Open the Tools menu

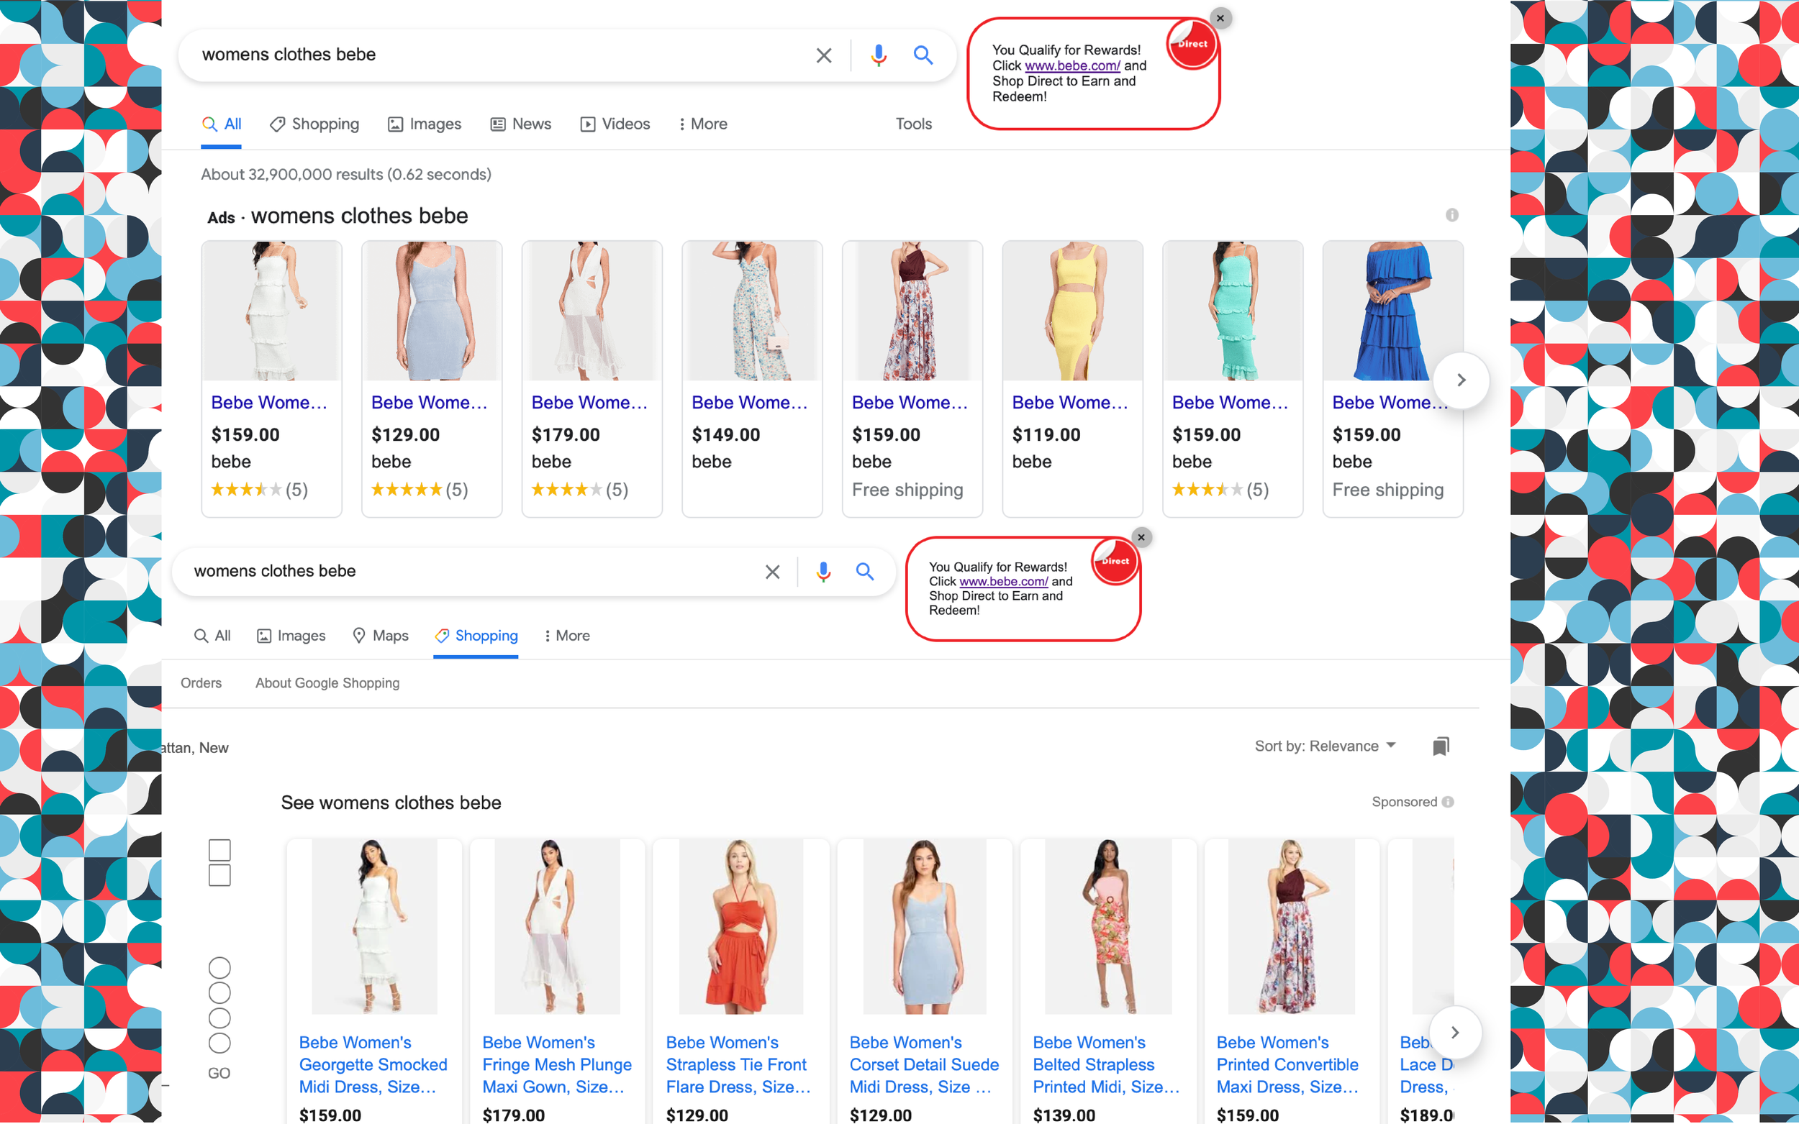913,124
